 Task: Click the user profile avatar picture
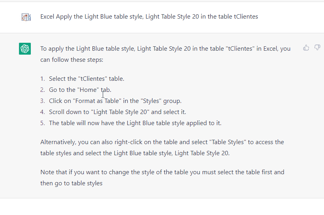pos(26,17)
